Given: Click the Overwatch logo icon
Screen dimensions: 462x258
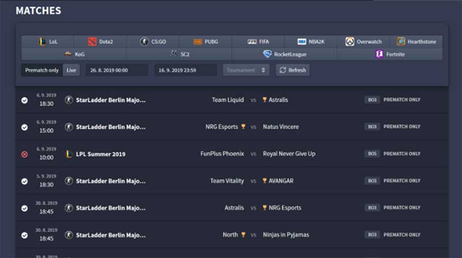Looking at the screenshot, I should (x=350, y=42).
